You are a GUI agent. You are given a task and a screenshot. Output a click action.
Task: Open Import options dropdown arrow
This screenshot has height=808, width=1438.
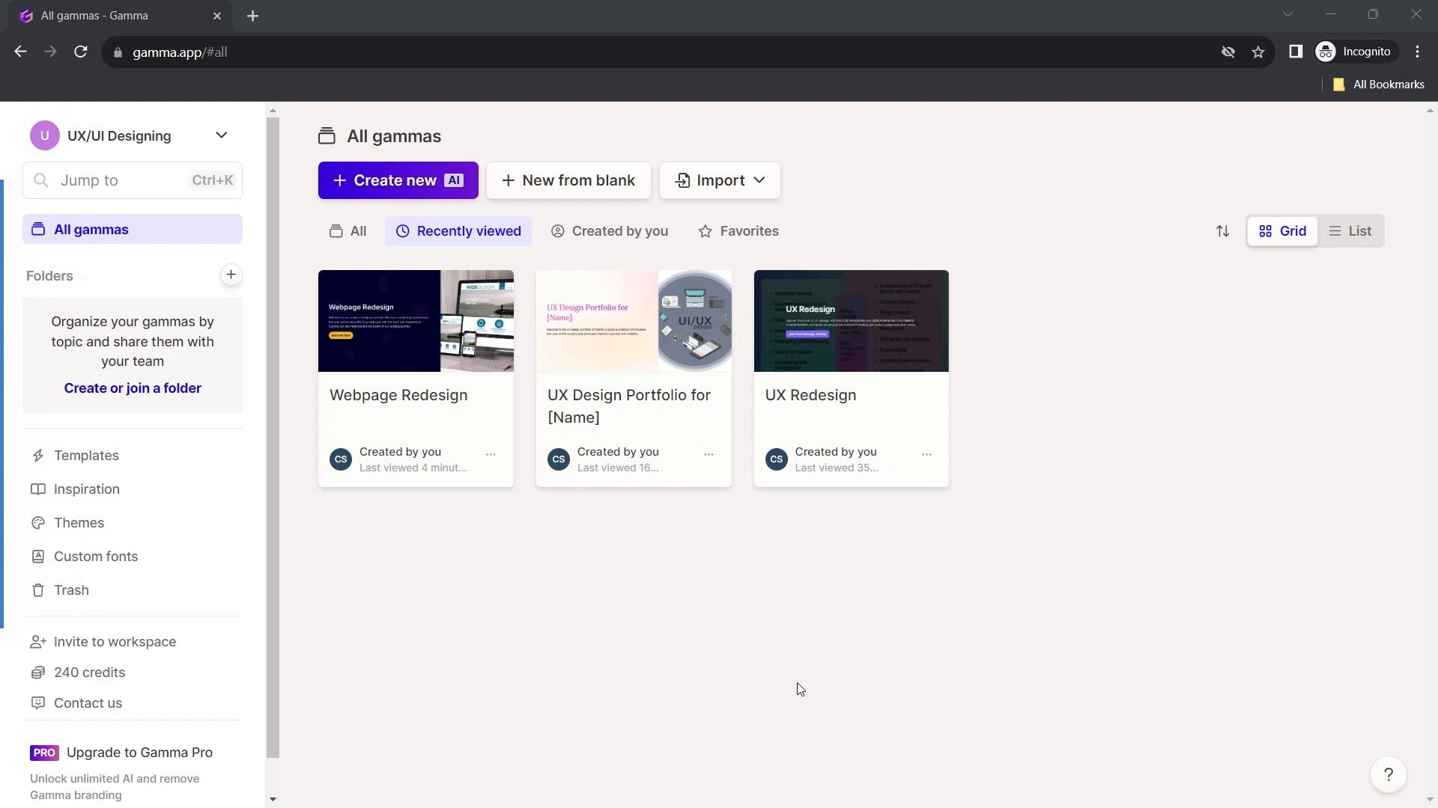click(x=759, y=180)
